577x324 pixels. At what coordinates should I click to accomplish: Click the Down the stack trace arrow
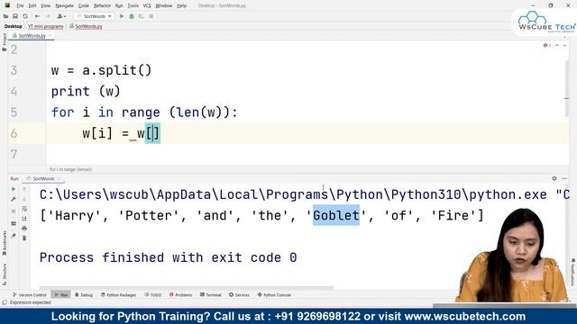[x=24, y=199]
